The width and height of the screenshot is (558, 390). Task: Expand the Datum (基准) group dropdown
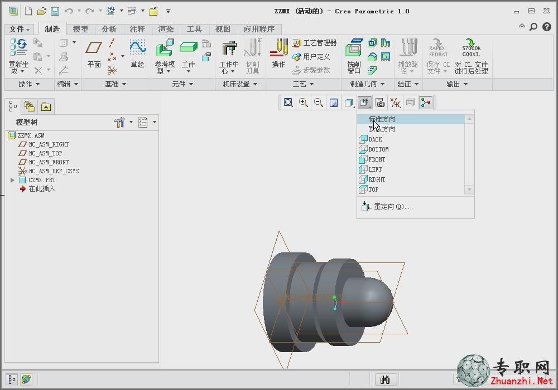(116, 84)
